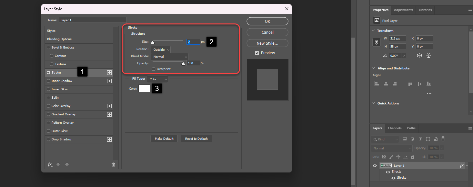The width and height of the screenshot is (473, 187).
Task: Click the New Style button
Action: 267,43
